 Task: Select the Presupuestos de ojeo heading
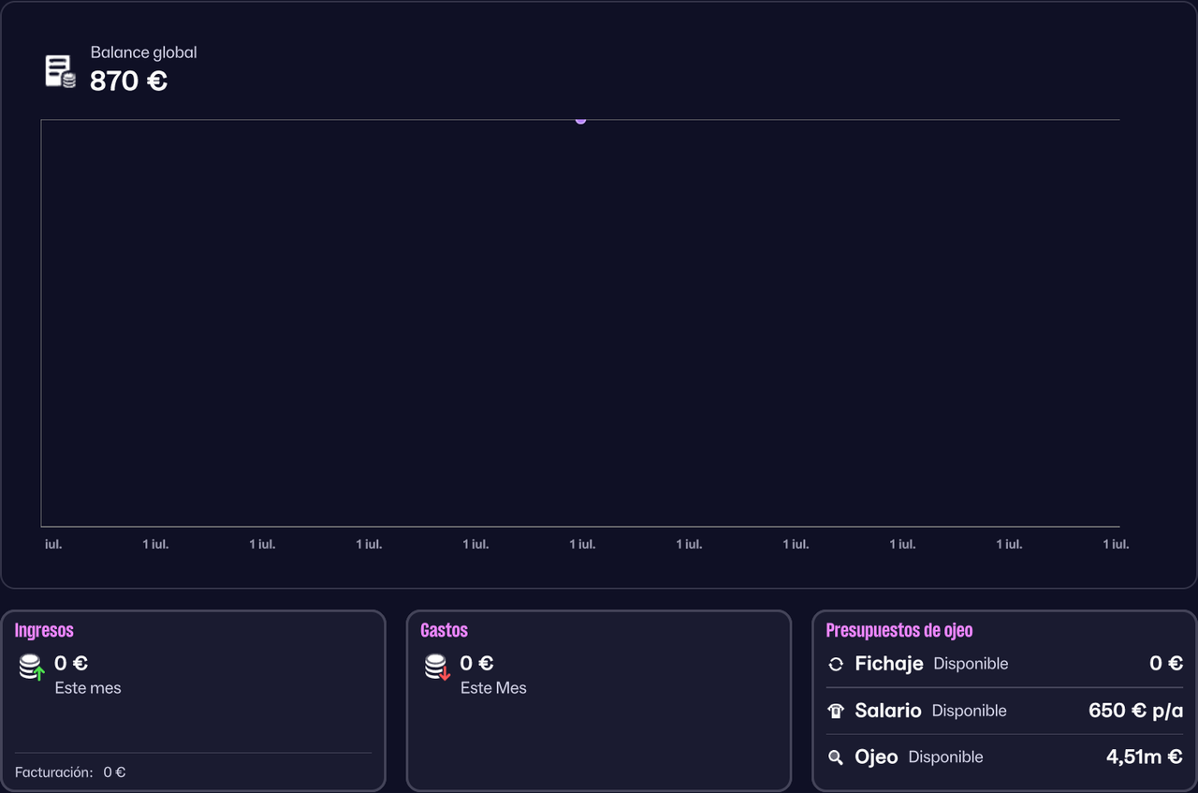(x=898, y=631)
